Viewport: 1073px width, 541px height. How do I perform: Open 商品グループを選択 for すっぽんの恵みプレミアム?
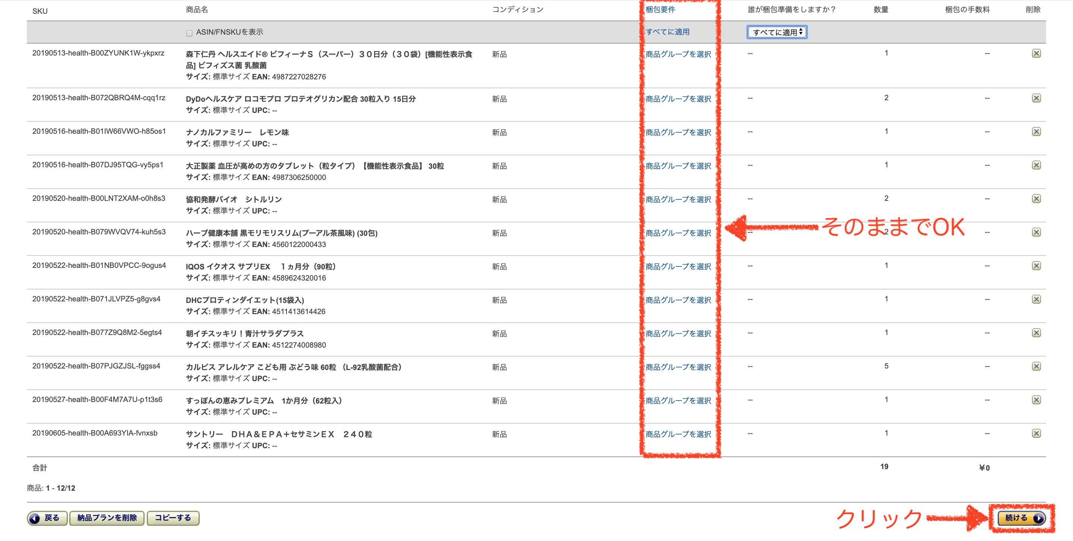point(678,401)
